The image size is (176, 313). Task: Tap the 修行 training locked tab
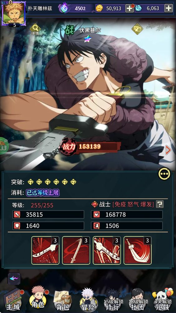click(x=113, y=300)
